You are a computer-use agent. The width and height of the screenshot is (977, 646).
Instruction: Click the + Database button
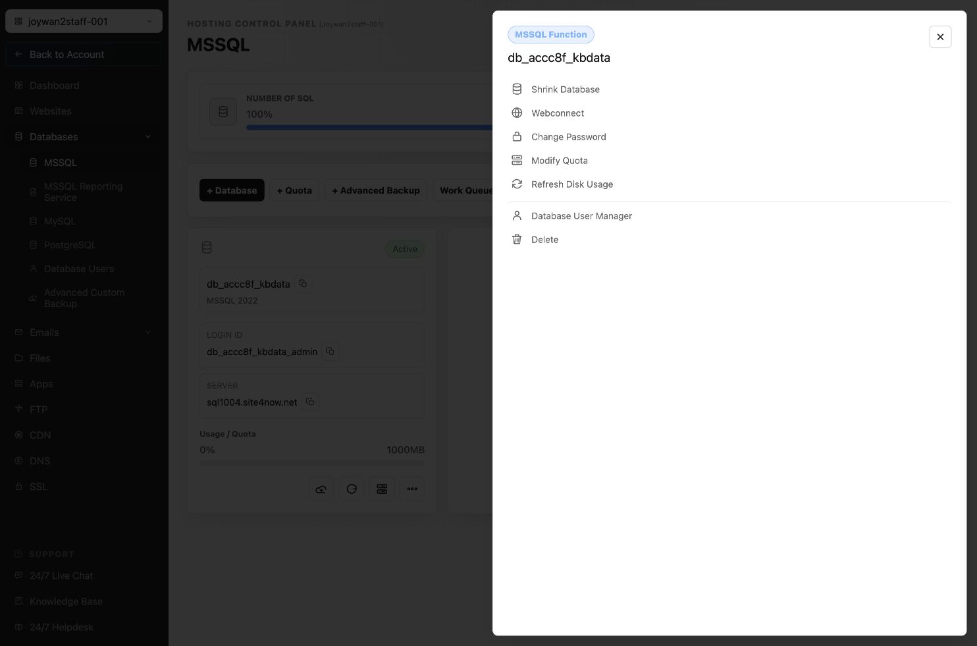pyautogui.click(x=232, y=190)
